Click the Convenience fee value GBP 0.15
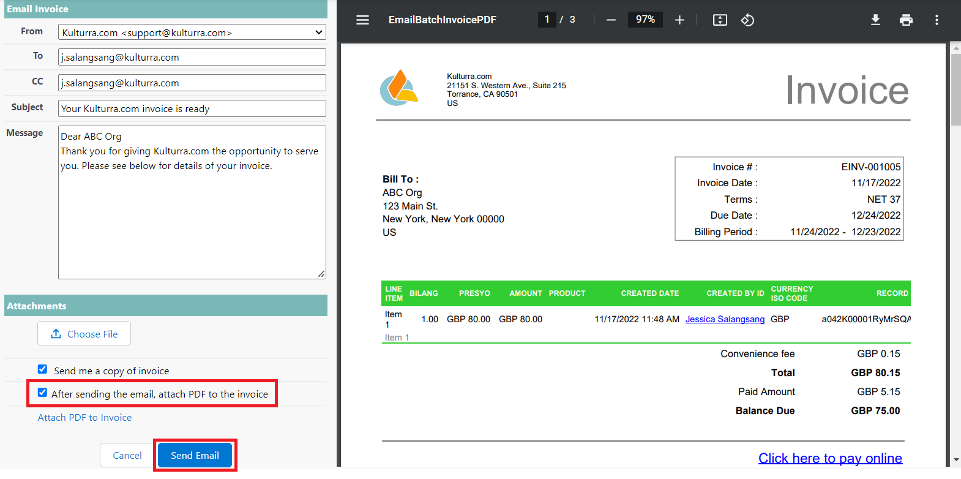Image resolution: width=961 pixels, height=479 pixels. pos(878,354)
